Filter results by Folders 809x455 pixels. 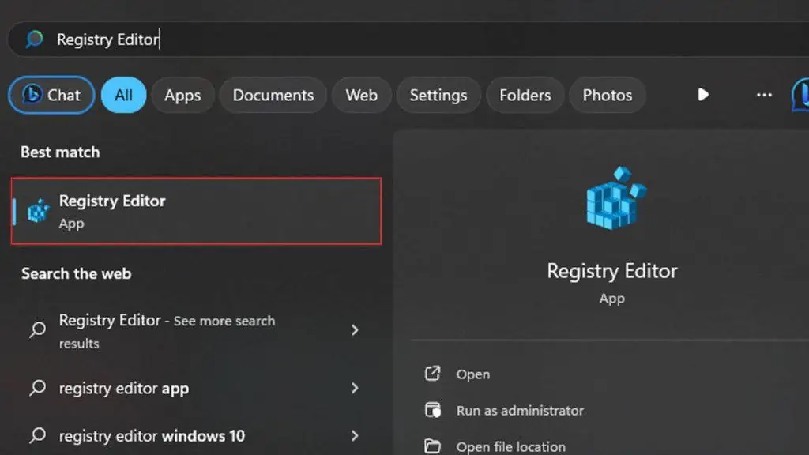click(525, 95)
